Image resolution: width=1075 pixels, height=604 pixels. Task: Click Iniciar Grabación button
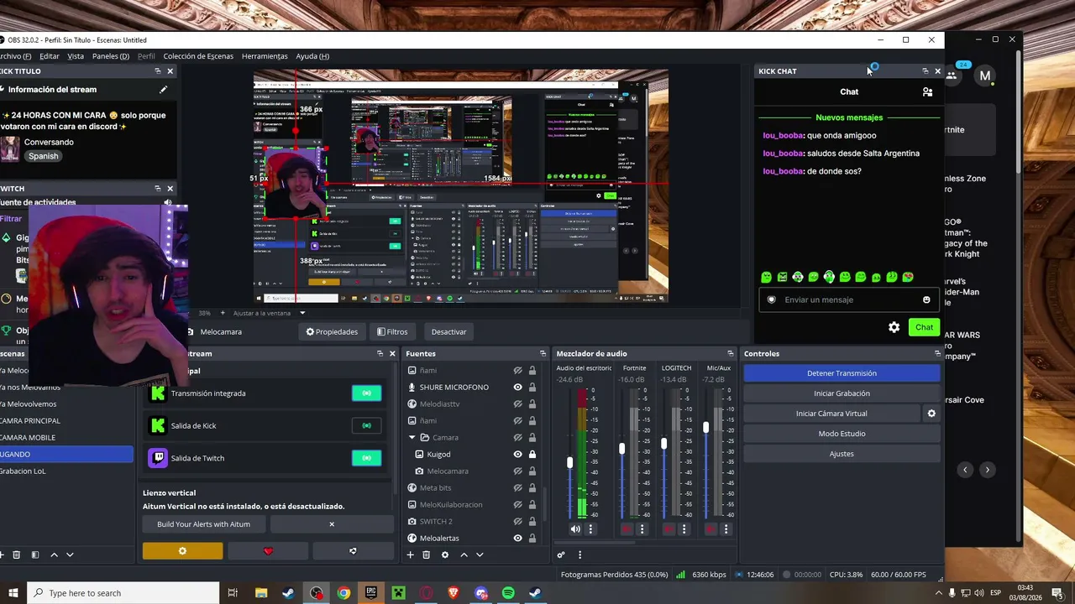(842, 393)
